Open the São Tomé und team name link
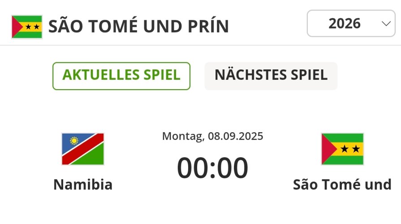Viewport: 401px width, 224px height. click(342, 185)
